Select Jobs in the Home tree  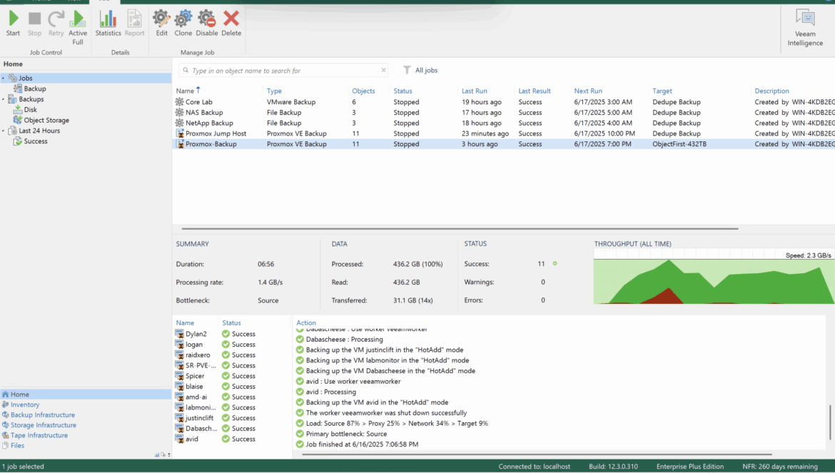click(26, 78)
